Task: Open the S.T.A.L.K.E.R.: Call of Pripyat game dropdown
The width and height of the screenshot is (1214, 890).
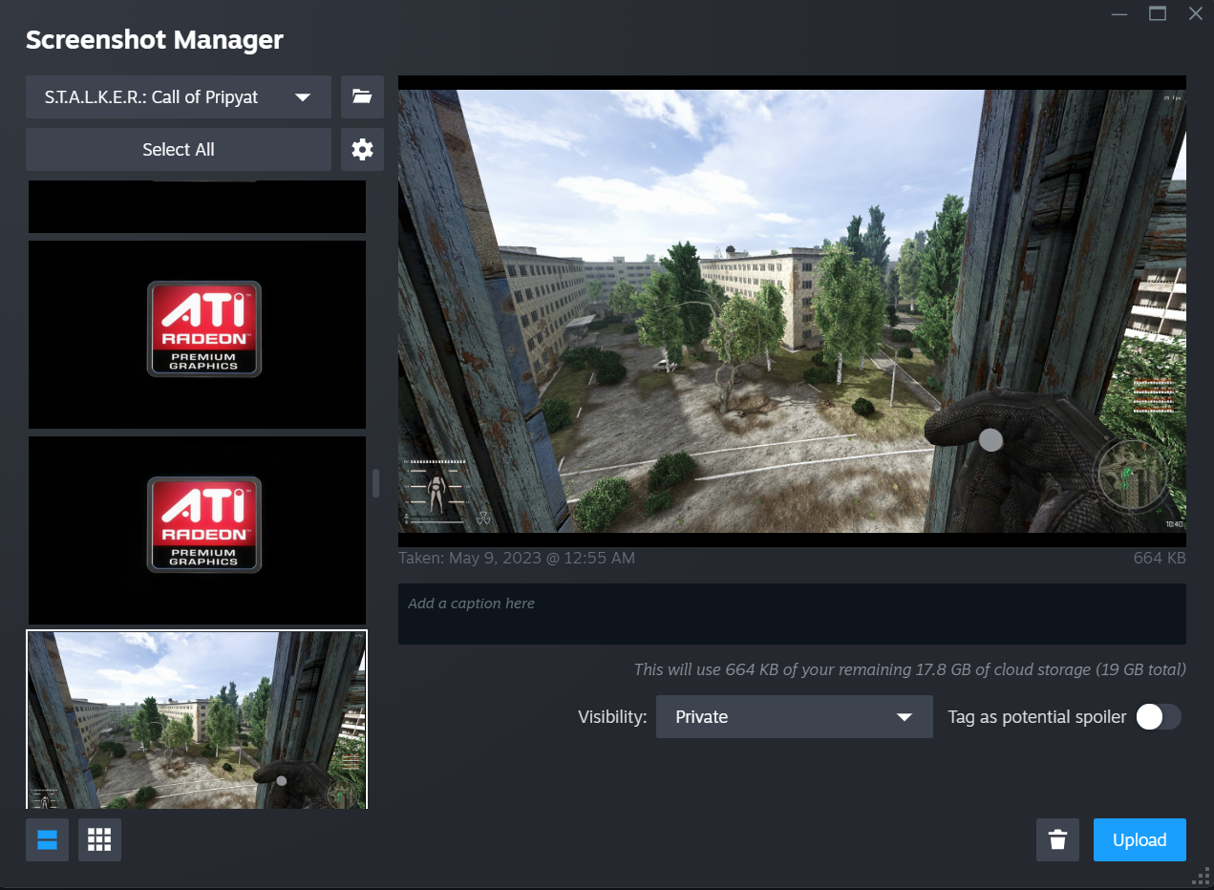Action: tap(179, 96)
